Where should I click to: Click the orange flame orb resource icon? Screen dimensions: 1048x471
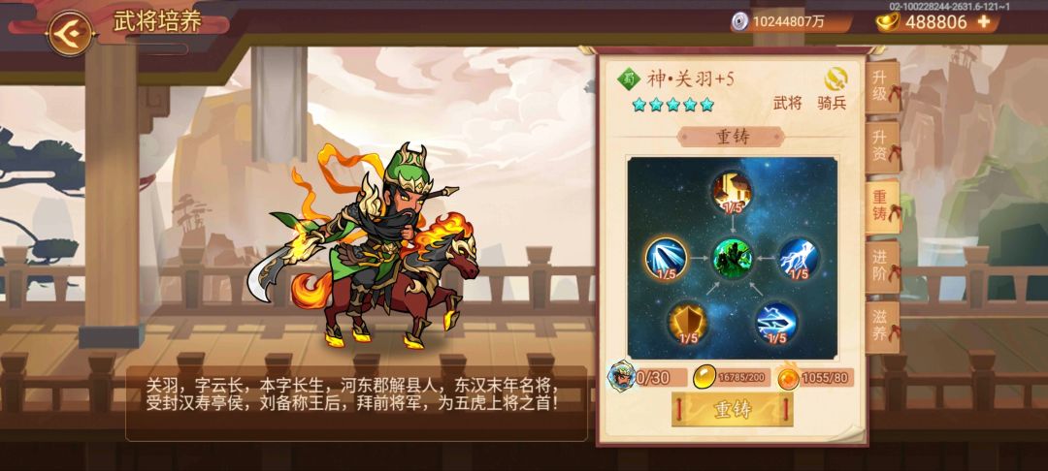tap(789, 378)
